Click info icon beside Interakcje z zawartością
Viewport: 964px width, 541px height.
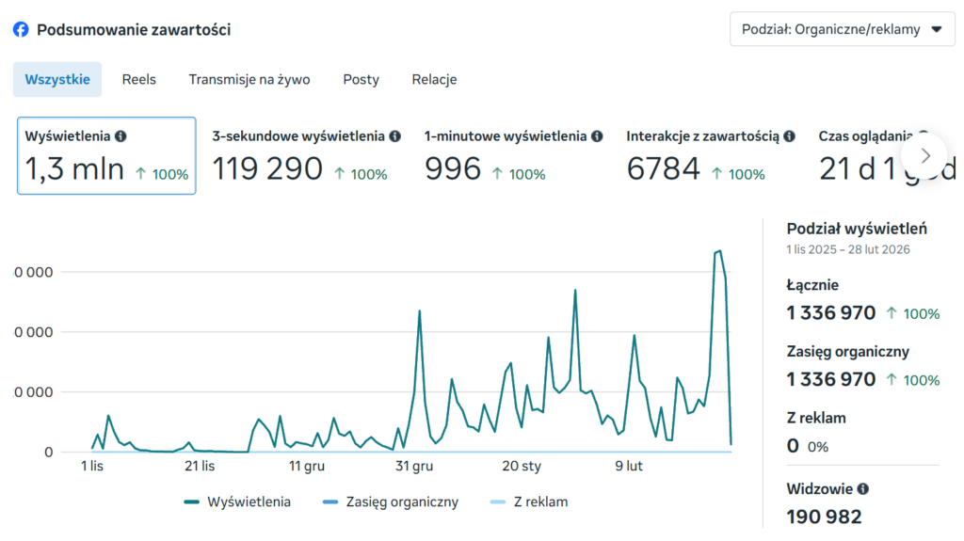coord(789,136)
